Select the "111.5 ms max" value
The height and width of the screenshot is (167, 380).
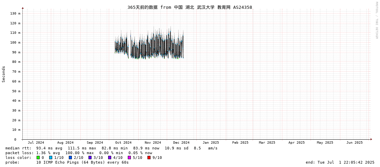click(82, 148)
